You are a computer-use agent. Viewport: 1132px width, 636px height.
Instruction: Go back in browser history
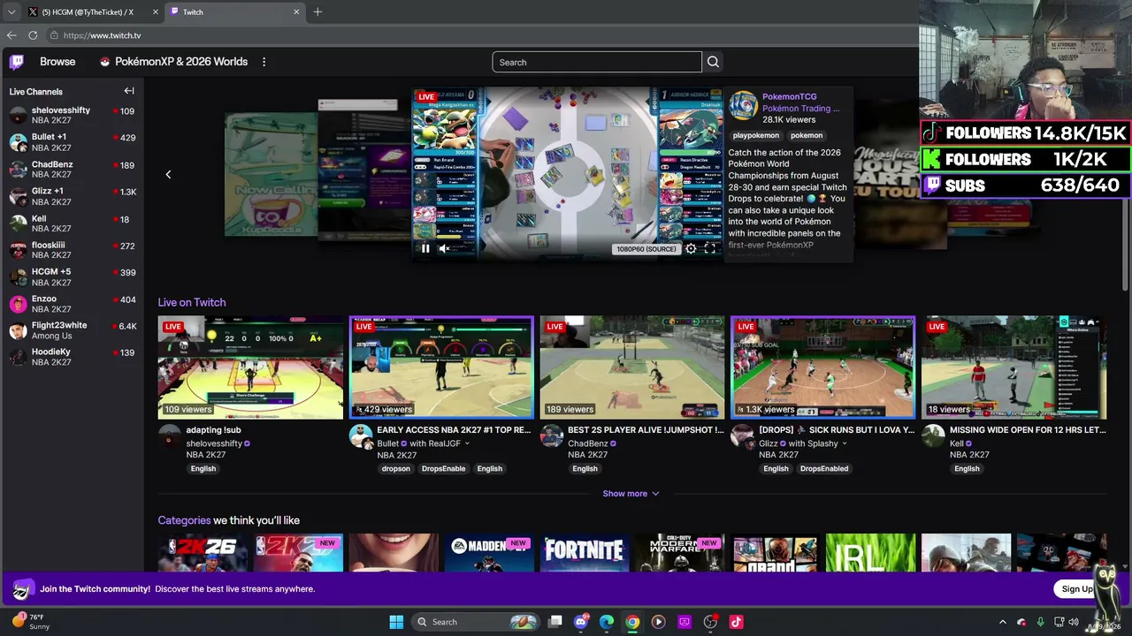point(11,35)
